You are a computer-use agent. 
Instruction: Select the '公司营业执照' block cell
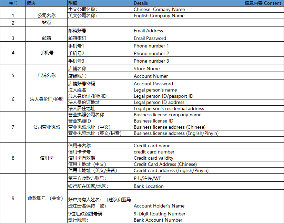pyautogui.click(x=47, y=127)
